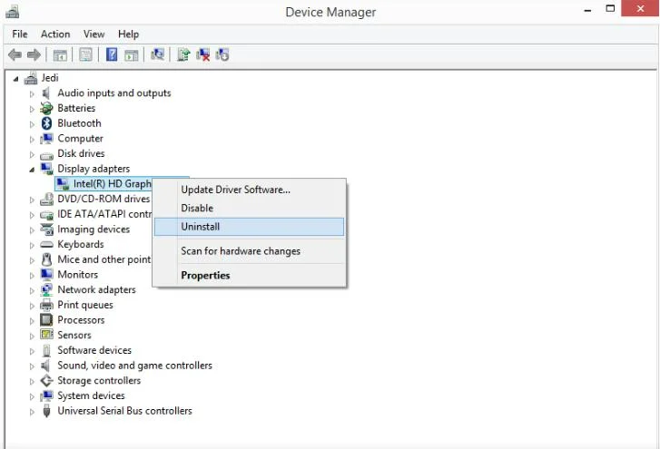
Task: Open Properties from the context menu
Action: point(249,276)
